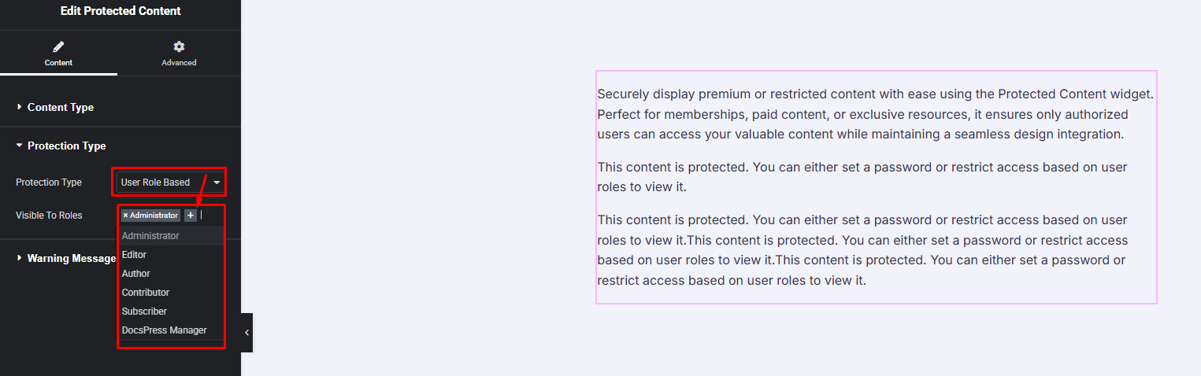Expand the Content Type section
1201x376 pixels.
60,107
